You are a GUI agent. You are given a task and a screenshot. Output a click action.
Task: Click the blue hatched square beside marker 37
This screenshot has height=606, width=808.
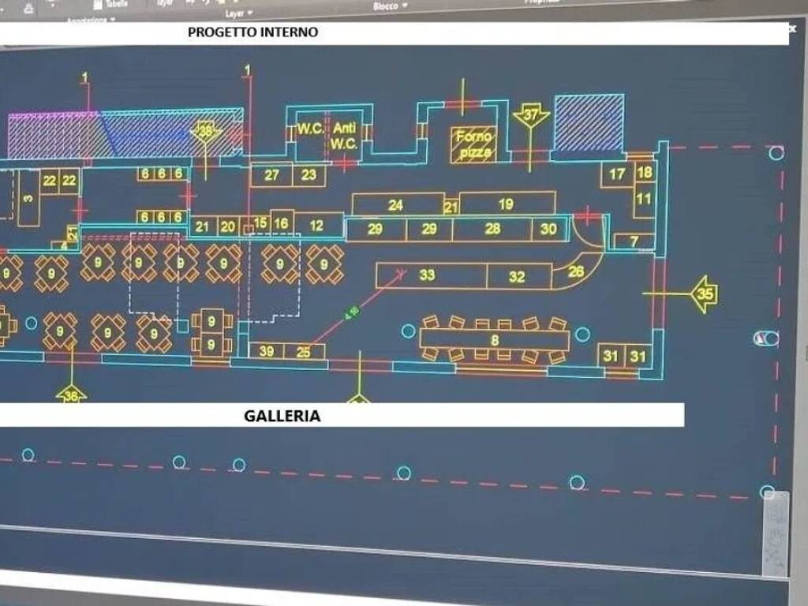point(589,122)
